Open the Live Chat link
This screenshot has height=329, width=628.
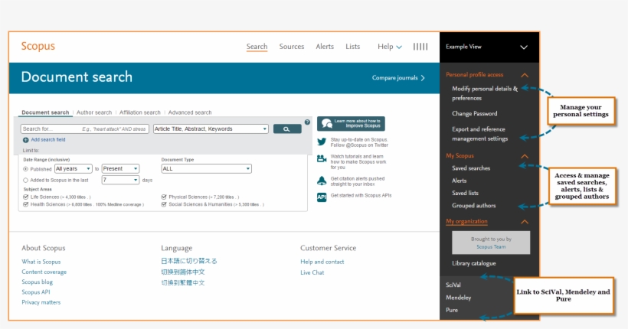(x=312, y=272)
